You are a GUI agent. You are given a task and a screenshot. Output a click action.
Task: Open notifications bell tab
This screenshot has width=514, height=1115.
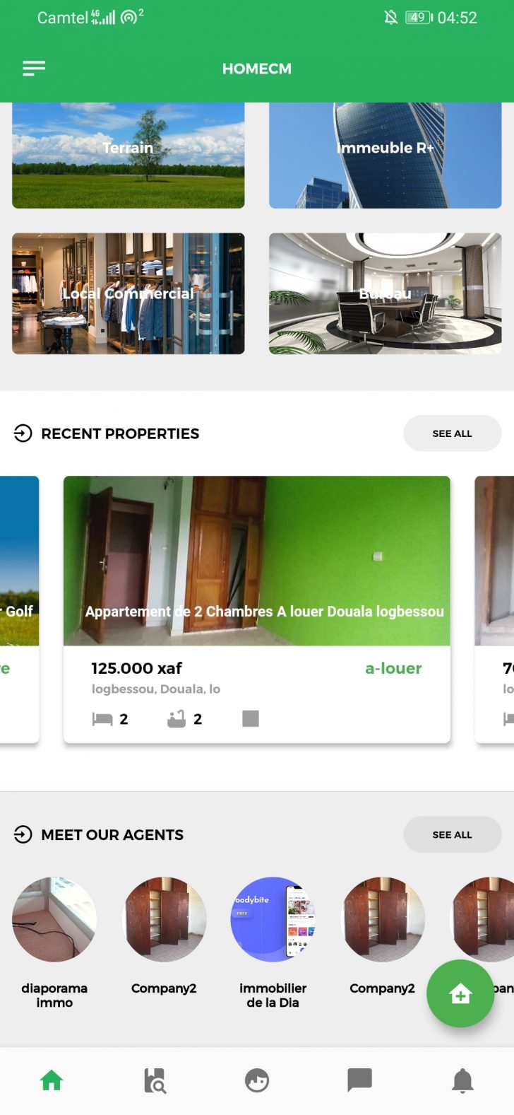pyautogui.click(x=462, y=1080)
